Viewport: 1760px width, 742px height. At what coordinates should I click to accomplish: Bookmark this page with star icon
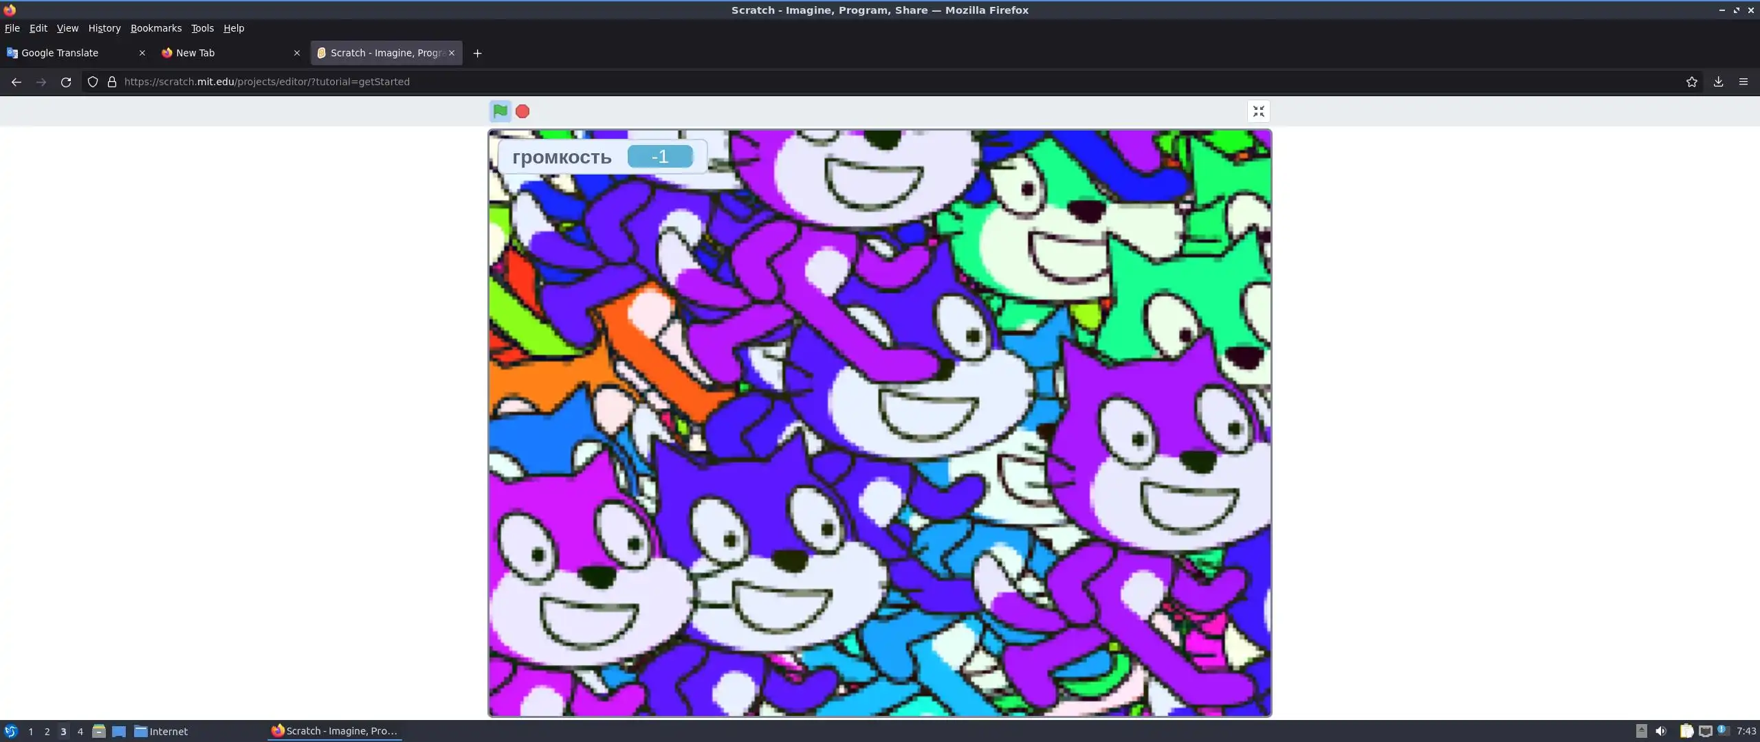[1691, 82]
